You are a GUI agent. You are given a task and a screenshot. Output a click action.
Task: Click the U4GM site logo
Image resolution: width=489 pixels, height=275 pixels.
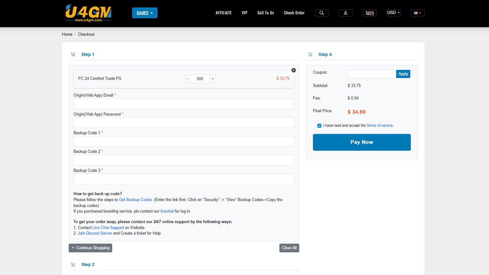coord(88,13)
